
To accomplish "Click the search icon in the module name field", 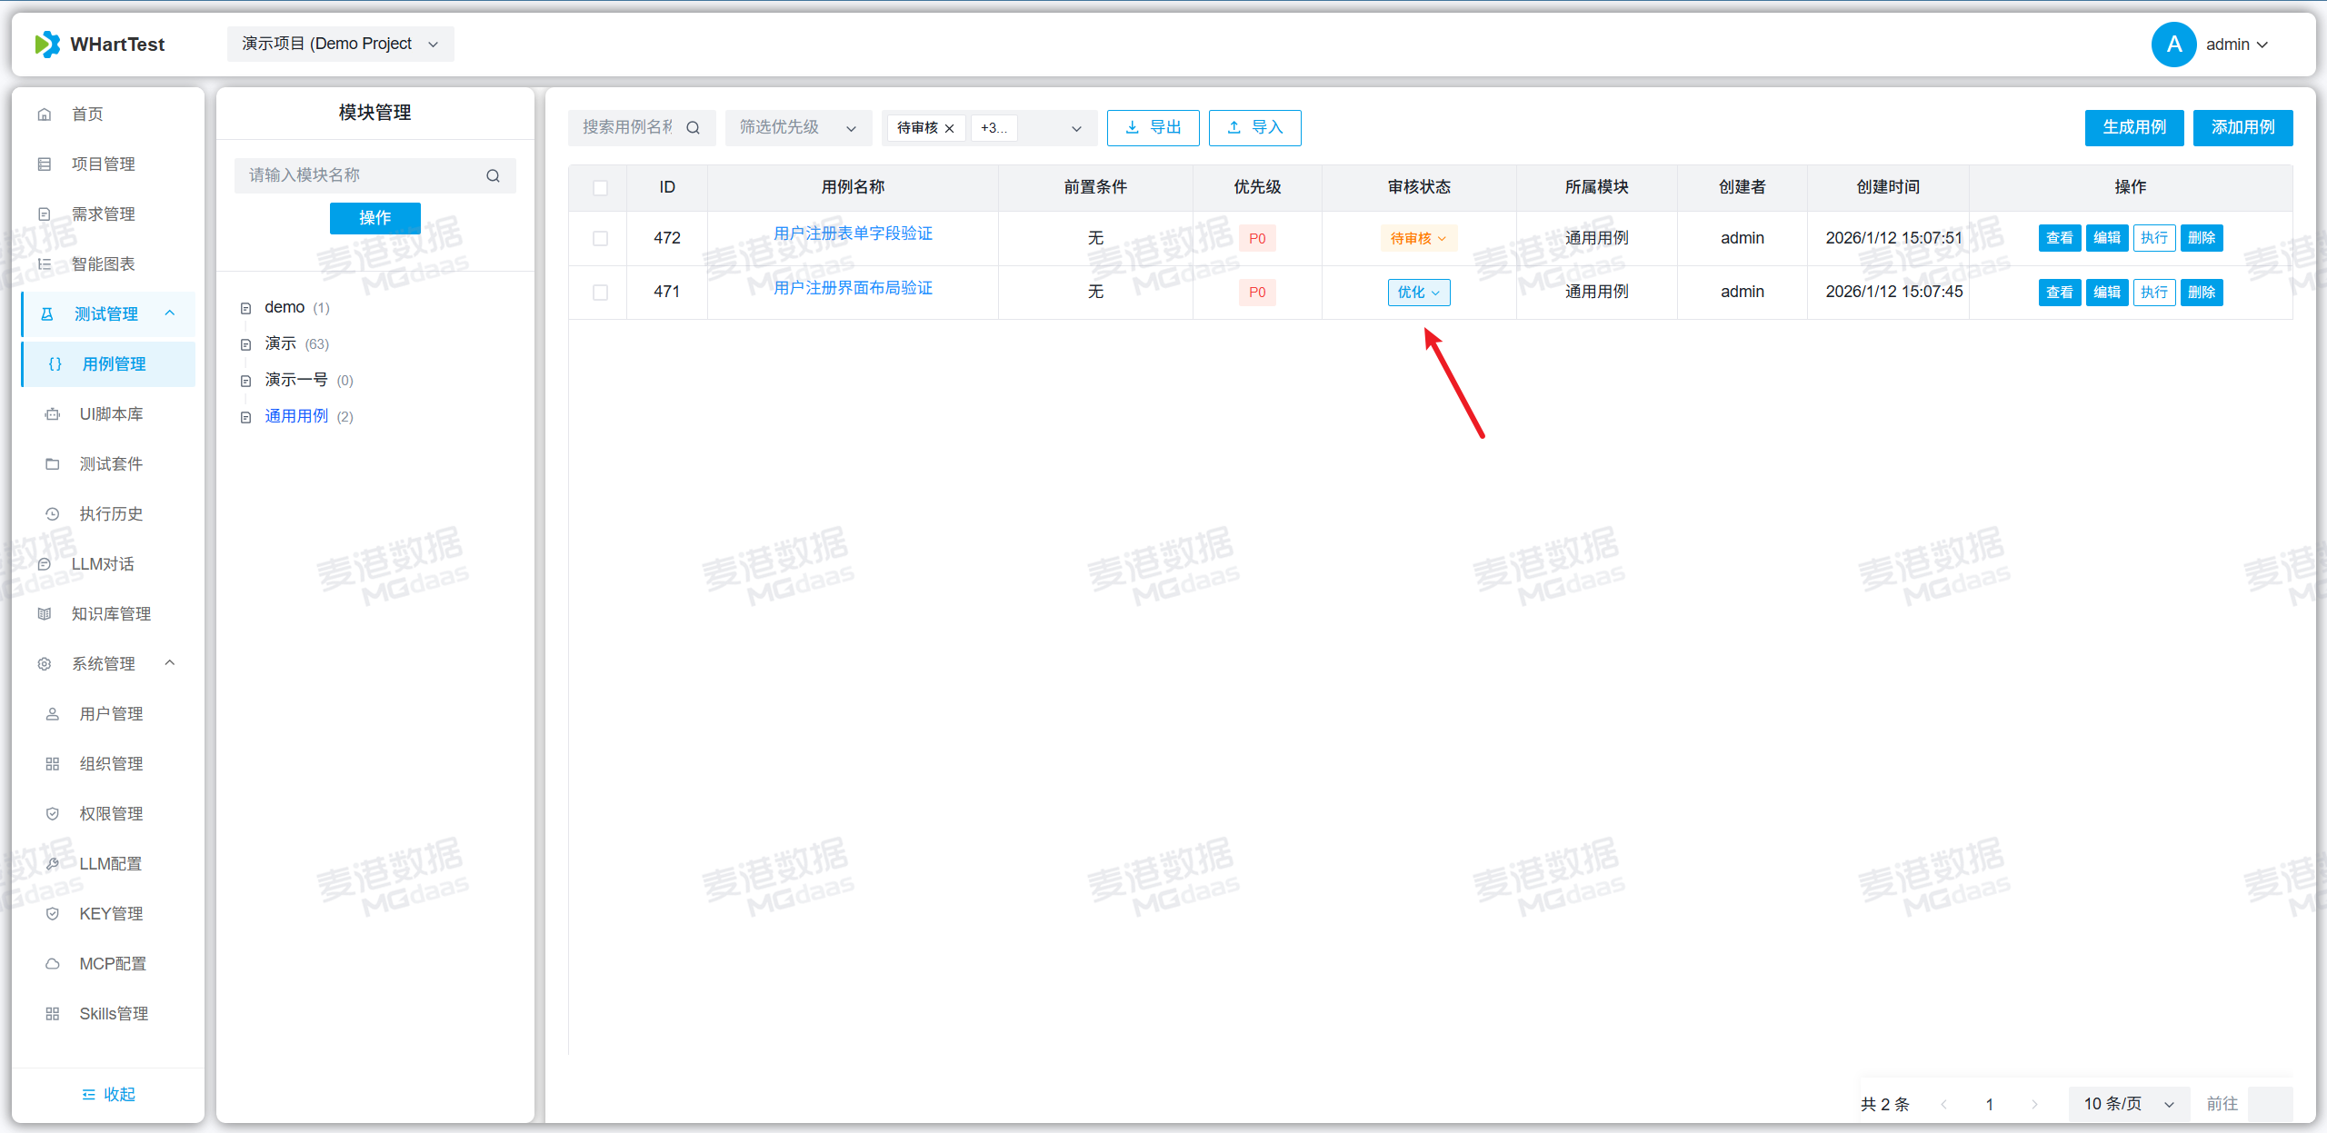I will [493, 175].
